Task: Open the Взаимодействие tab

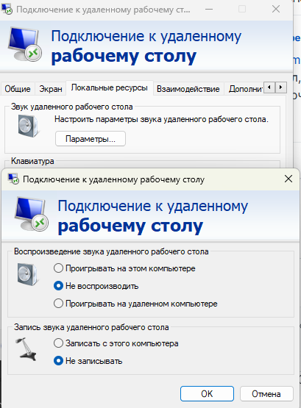Action: point(188,89)
